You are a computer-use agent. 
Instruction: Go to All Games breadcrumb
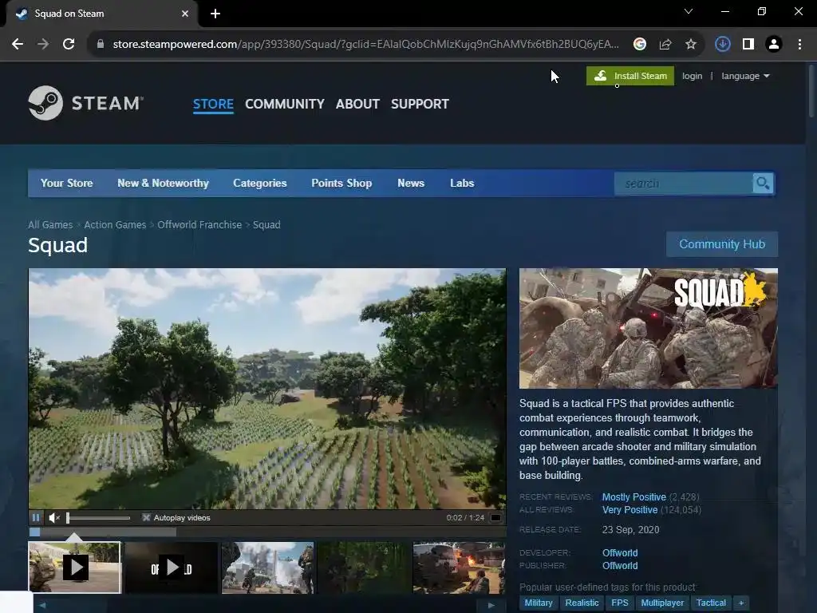click(x=50, y=224)
